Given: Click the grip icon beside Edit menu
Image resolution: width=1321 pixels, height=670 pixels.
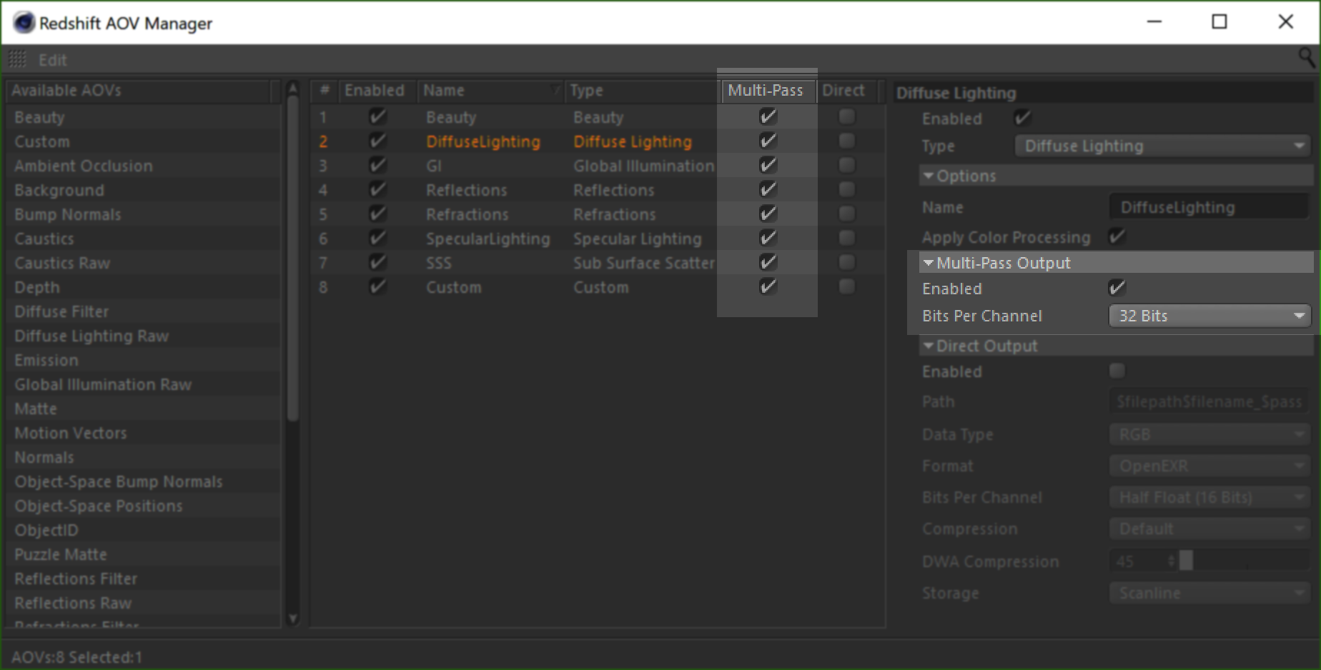Looking at the screenshot, I should pos(18,60).
